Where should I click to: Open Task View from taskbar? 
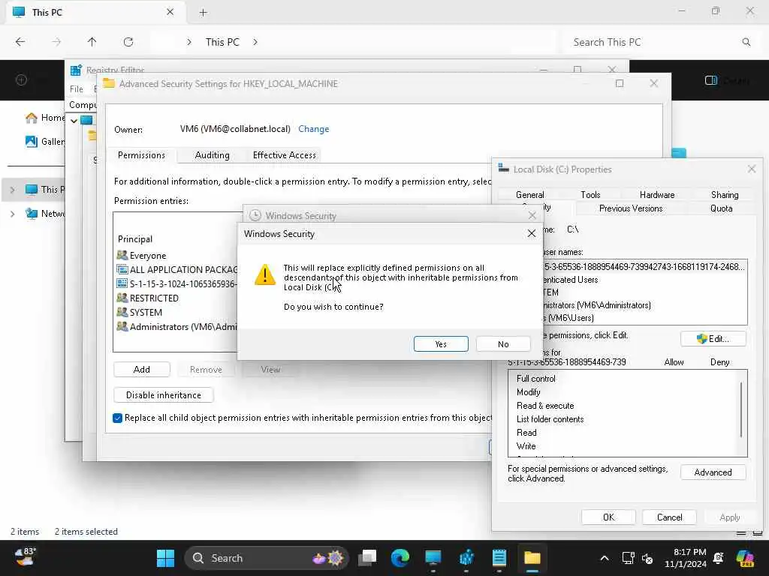[x=366, y=558]
